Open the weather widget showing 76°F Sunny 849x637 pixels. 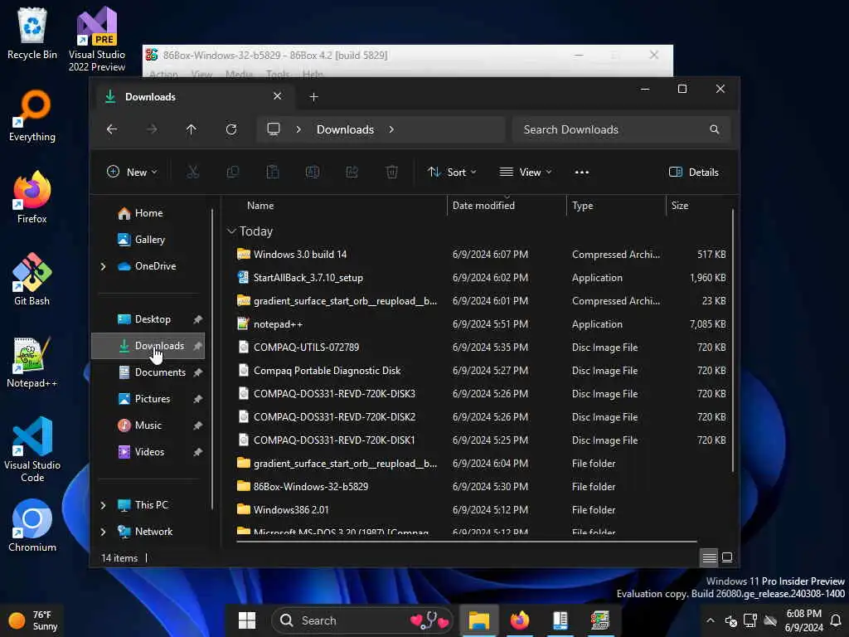(x=33, y=620)
